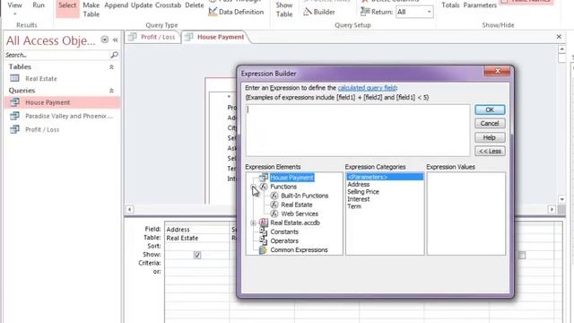Collapse the Functions node in Expression Elements
Image resolution: width=574 pixels, height=323 pixels.
point(253,187)
